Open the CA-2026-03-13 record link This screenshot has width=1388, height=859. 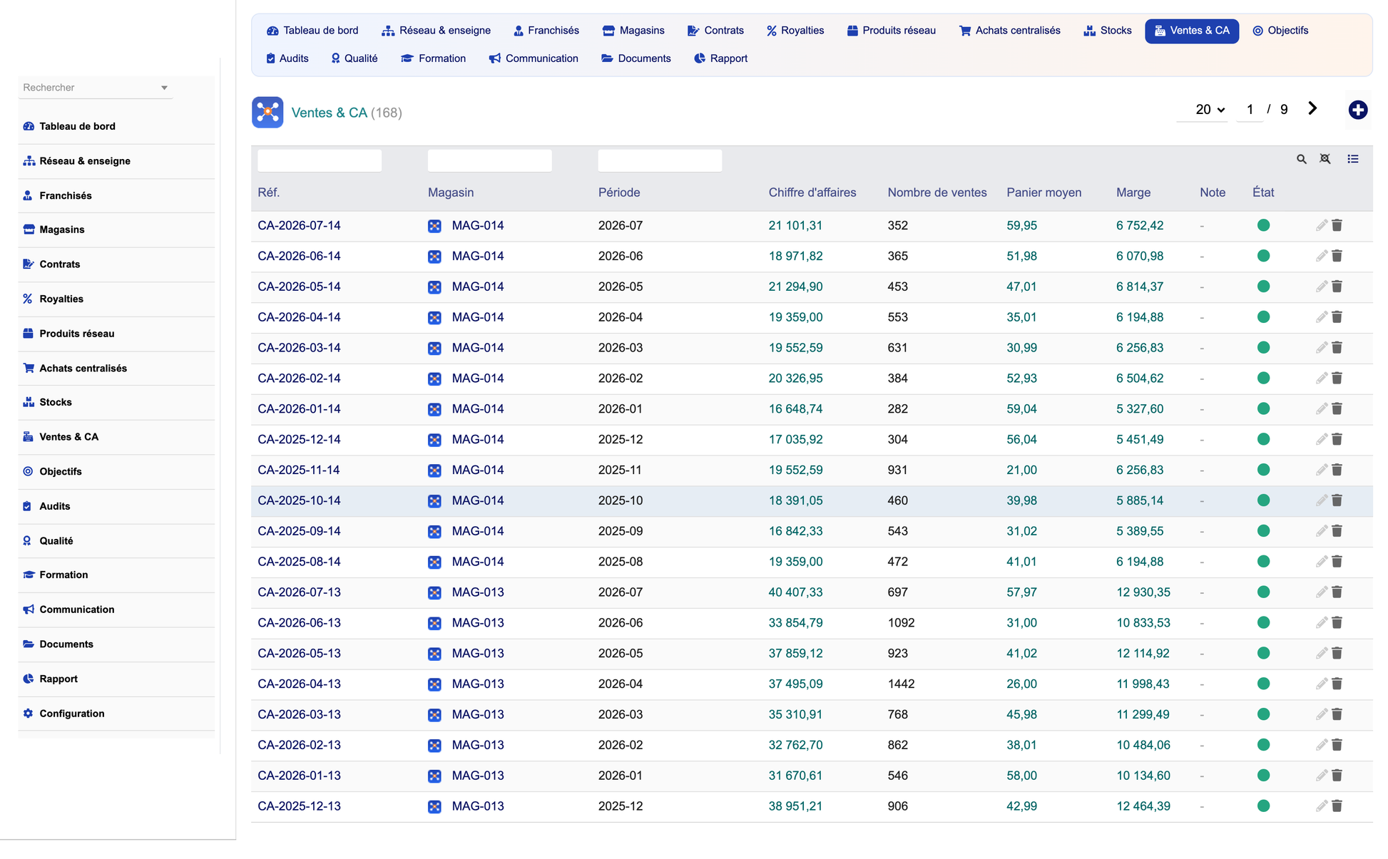point(299,714)
